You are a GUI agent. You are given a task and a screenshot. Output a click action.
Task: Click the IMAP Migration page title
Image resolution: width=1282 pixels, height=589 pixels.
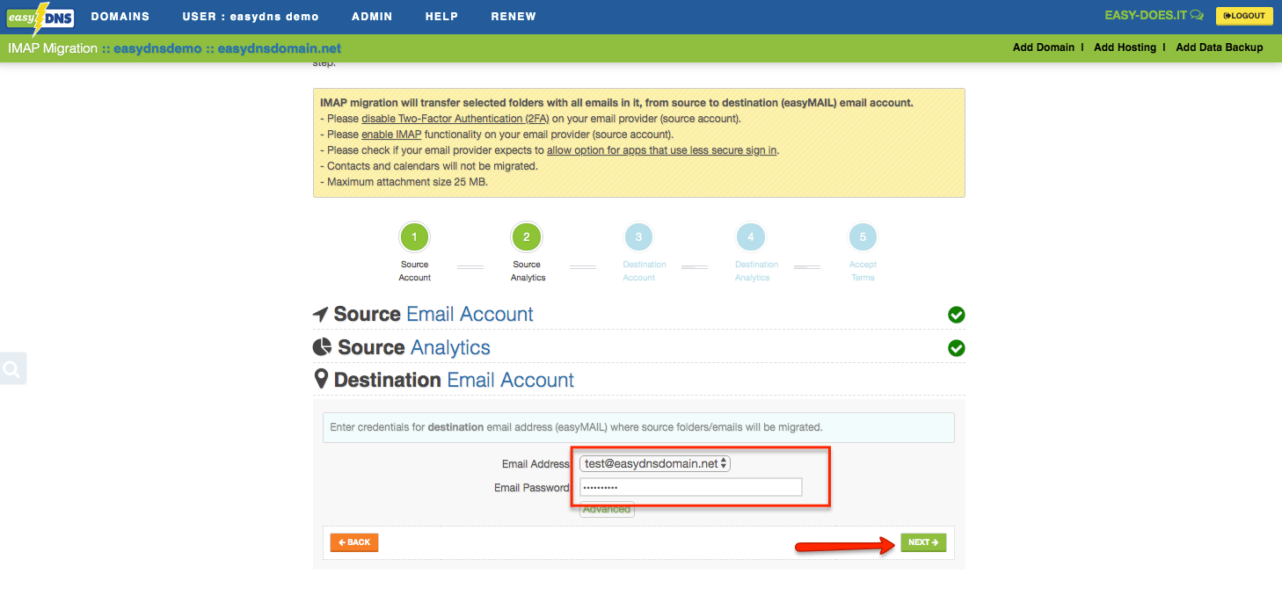[53, 48]
